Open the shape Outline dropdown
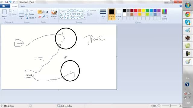This screenshot has height=108, width=193. pos(92,10)
